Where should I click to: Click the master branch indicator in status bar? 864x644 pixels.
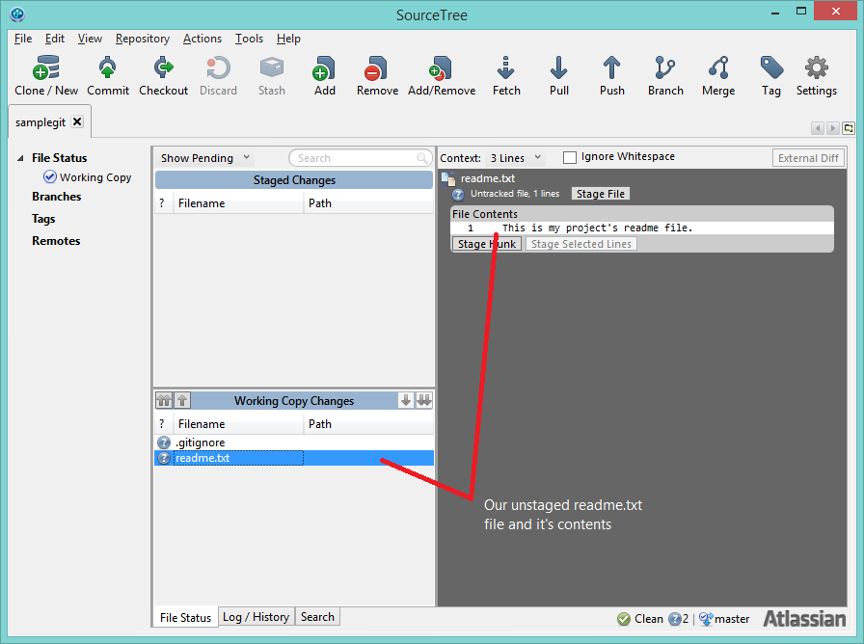(x=724, y=619)
